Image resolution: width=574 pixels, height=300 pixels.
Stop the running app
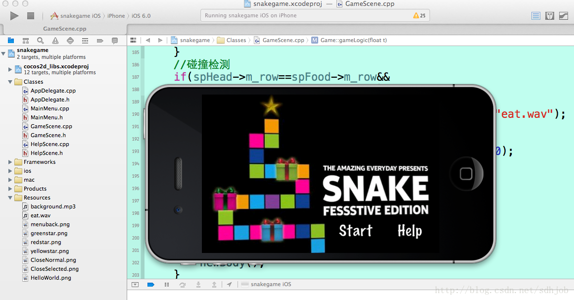[31, 16]
